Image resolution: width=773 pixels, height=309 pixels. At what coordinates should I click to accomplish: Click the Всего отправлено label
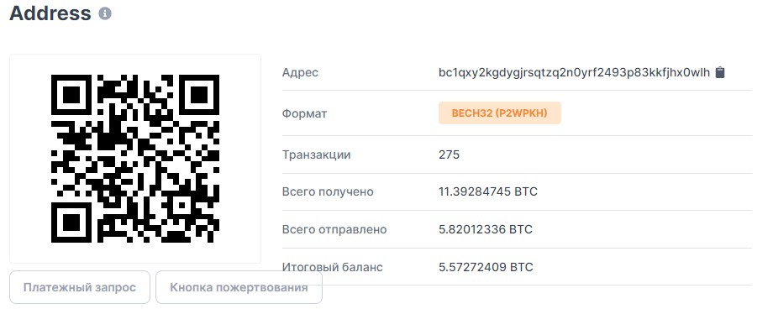334,230
